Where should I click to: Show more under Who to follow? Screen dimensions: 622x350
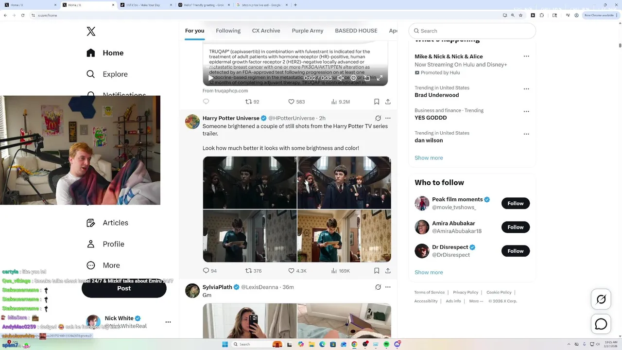point(429,273)
